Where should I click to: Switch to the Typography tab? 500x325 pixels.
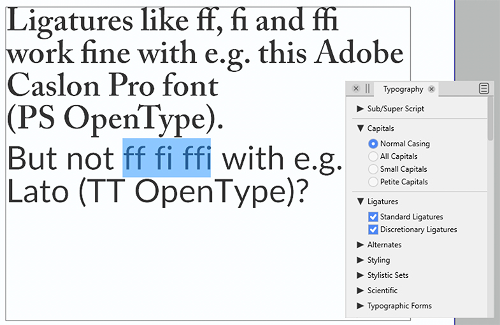coord(403,90)
